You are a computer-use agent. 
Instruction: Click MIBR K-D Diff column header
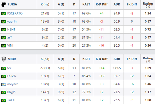click(102, 59)
